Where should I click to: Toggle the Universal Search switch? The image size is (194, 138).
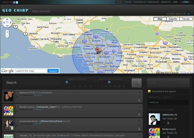pos(189,14)
